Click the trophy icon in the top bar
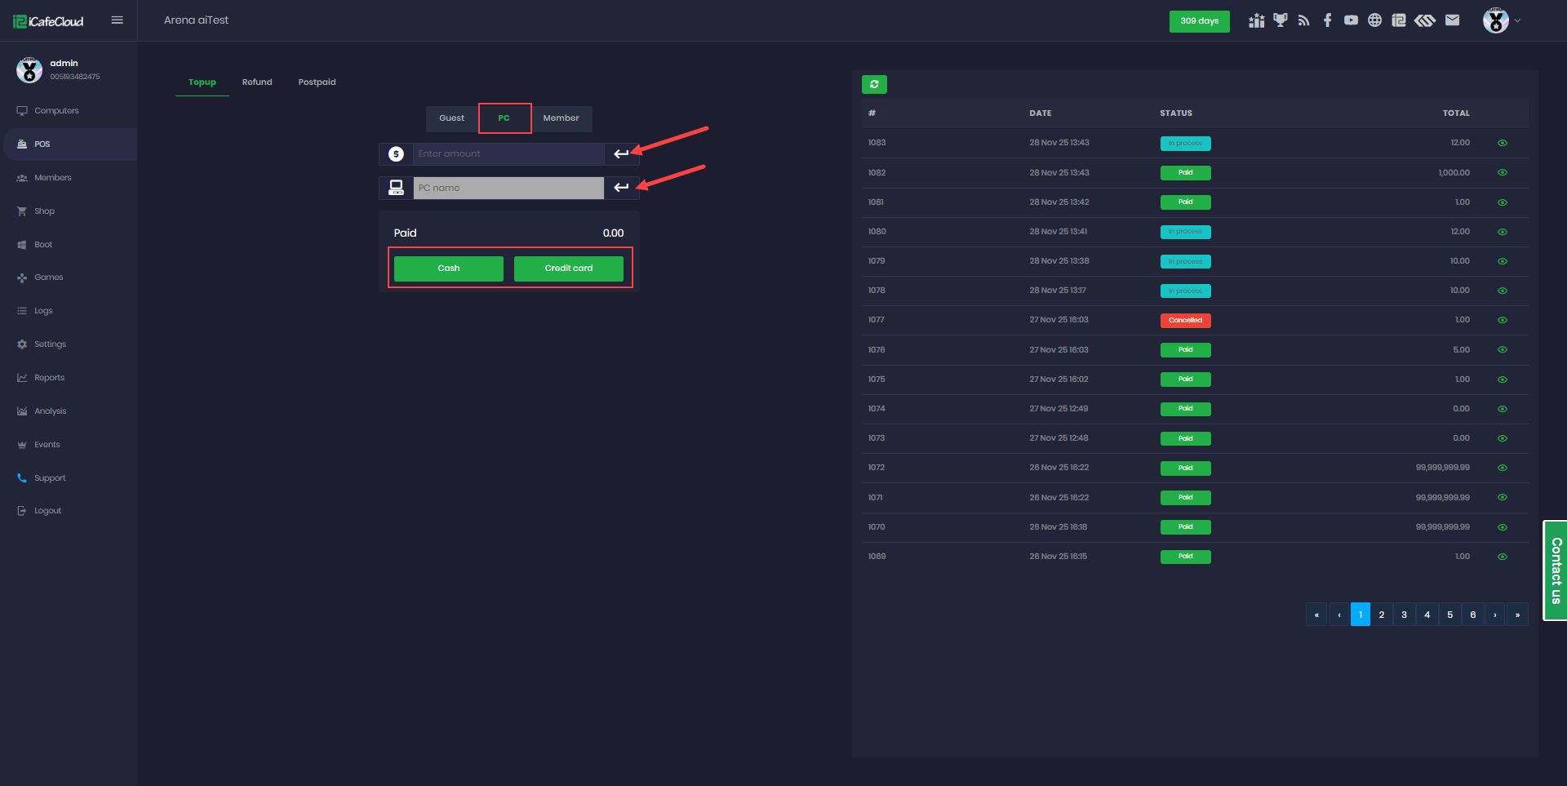The width and height of the screenshot is (1567, 786). (1280, 20)
